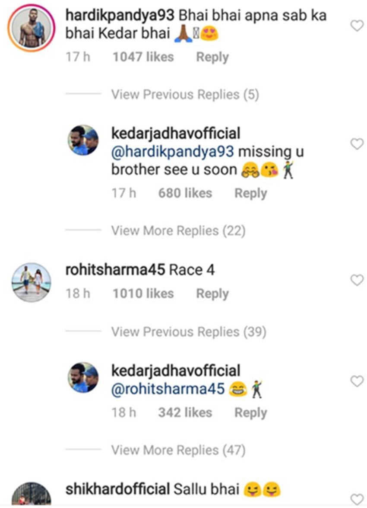This screenshot has height=508, width=367.
Task: View the 1010 likes on rohitsharma45's comment
Action: point(143,294)
